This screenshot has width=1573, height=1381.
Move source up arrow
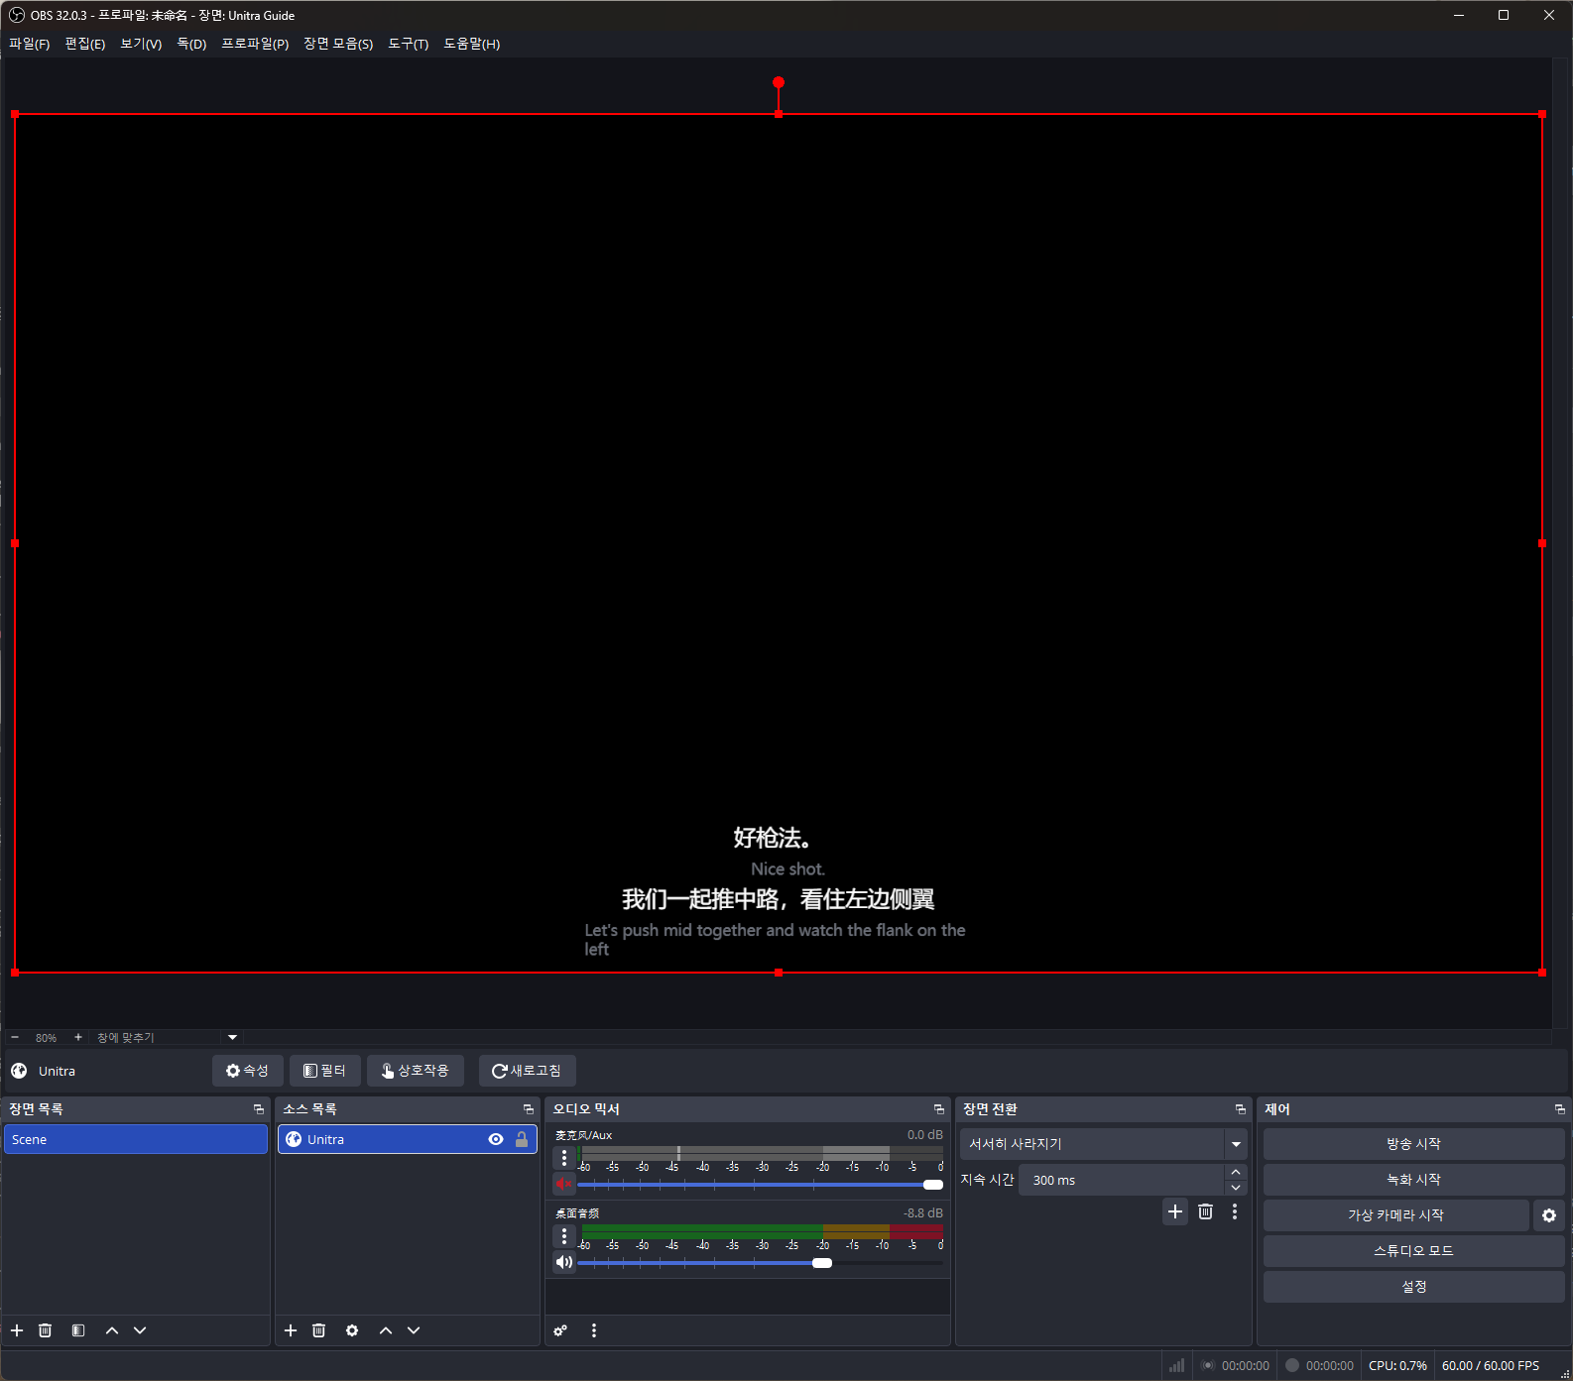point(386,1330)
